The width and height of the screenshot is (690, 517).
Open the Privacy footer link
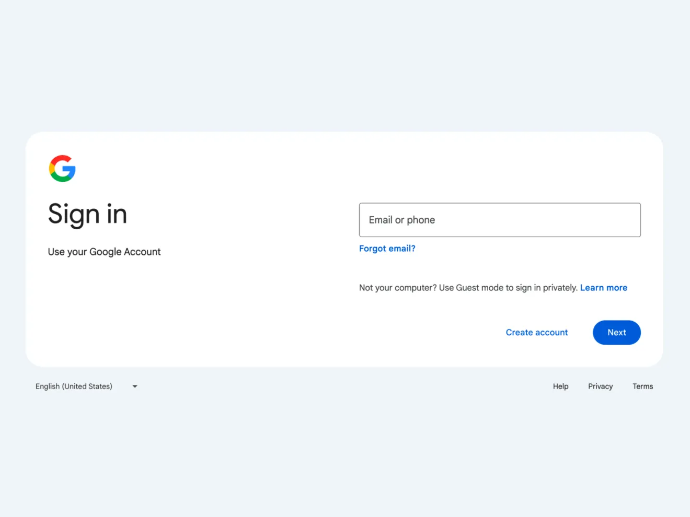pos(601,386)
